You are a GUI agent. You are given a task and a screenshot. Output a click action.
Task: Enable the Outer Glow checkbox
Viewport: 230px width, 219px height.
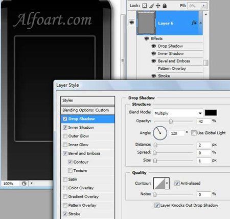(x=65, y=136)
